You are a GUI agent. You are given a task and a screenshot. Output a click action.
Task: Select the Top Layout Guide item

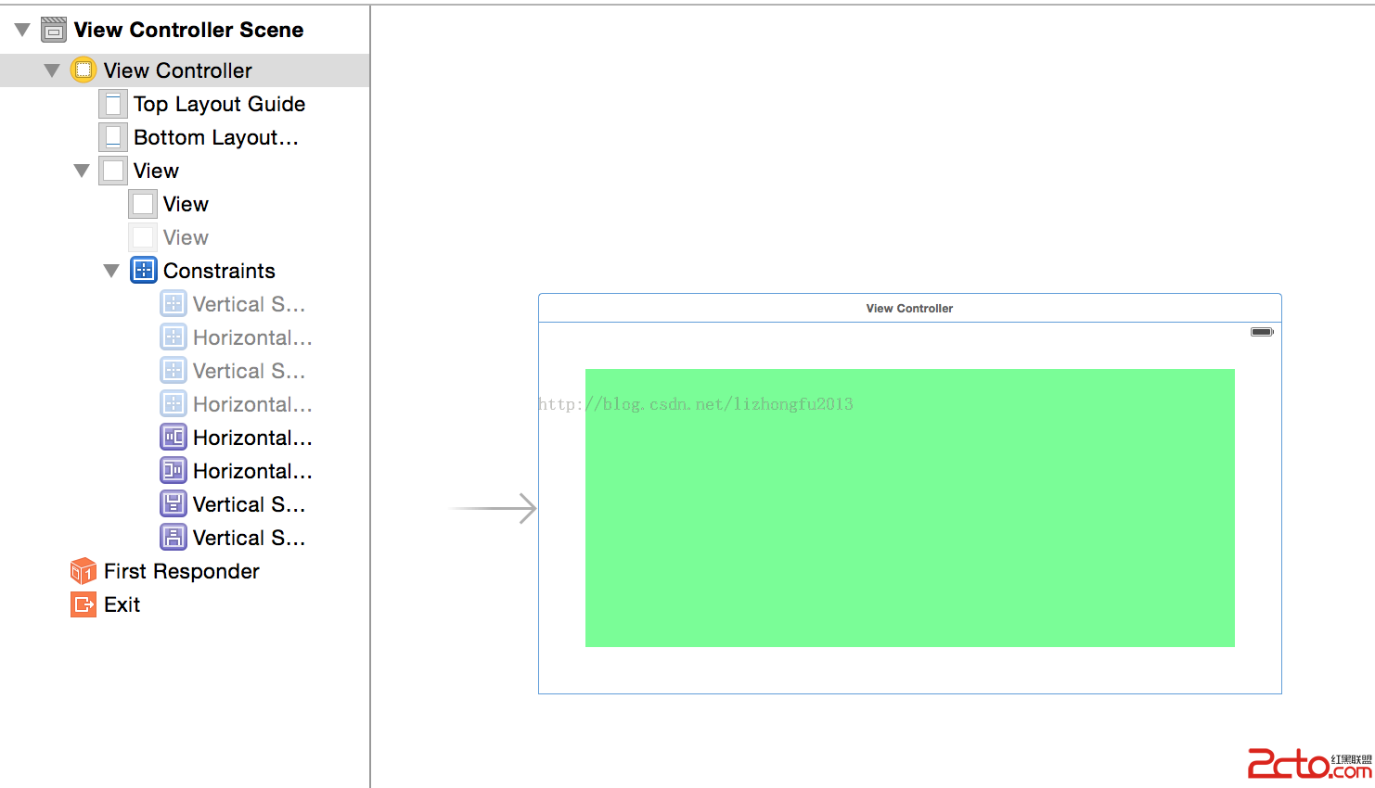point(219,104)
